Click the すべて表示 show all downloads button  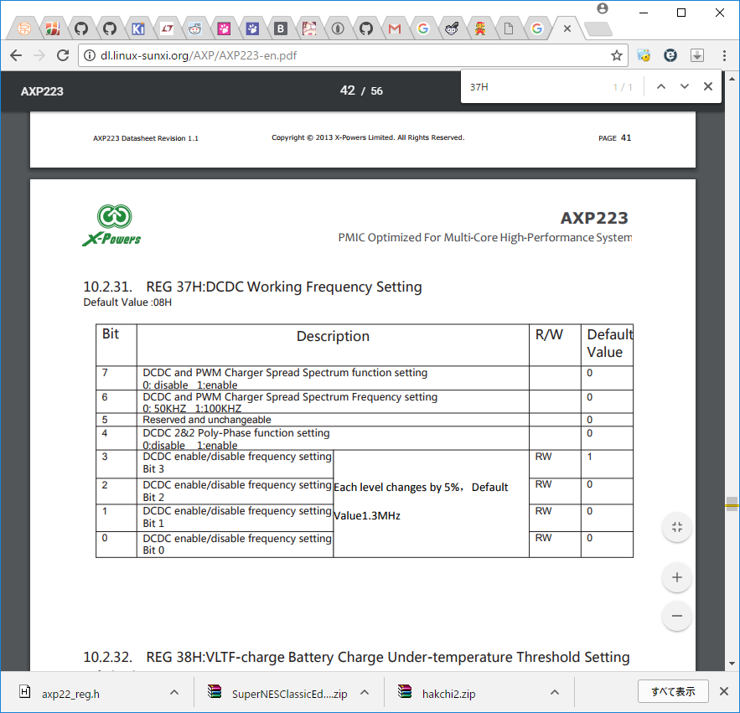(x=673, y=691)
